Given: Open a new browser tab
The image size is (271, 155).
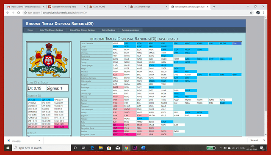Looking at the screenshot, I should [214, 7].
